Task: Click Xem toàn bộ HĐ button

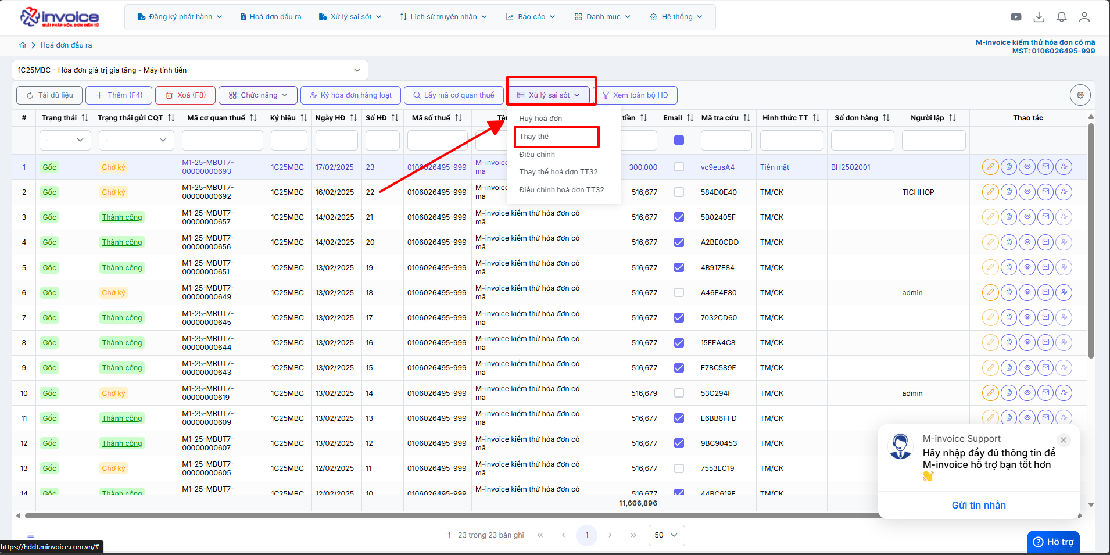Action: [635, 95]
